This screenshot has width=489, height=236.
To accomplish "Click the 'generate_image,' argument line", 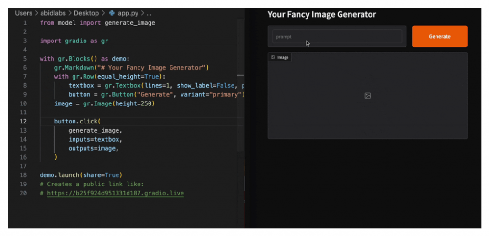I will point(96,131).
